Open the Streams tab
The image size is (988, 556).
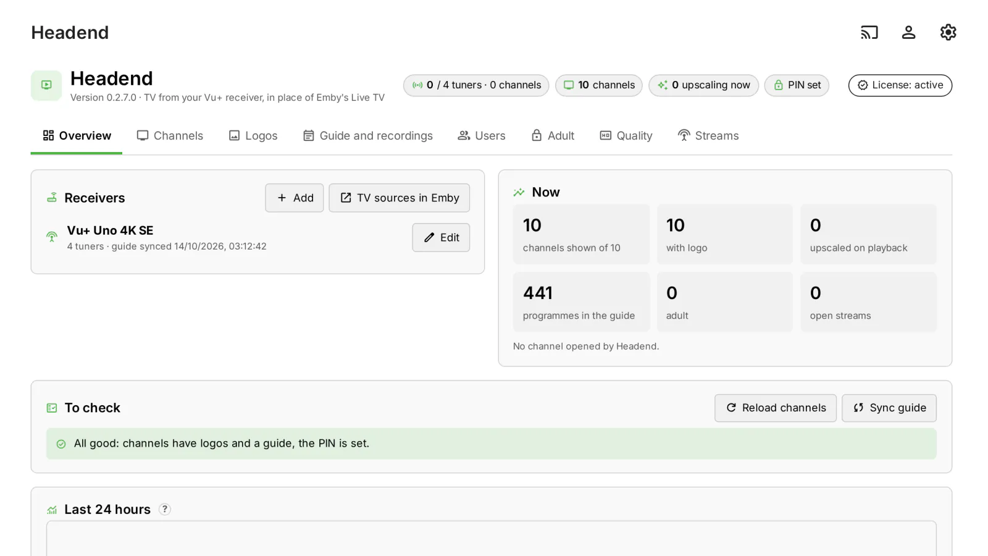click(708, 136)
